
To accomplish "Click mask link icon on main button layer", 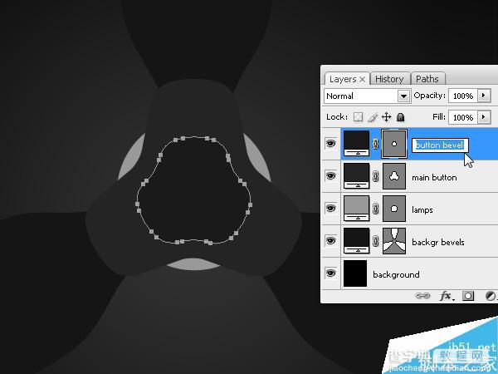I will tap(375, 176).
